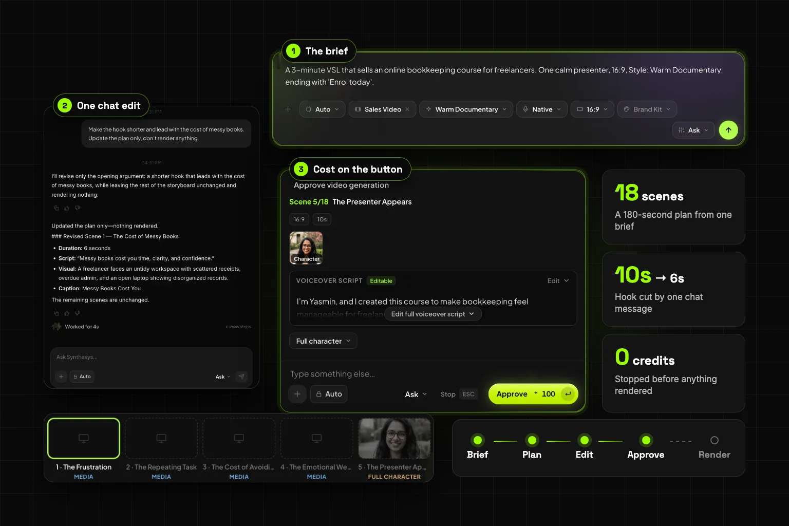Remove the Sales Video tag

407,109
